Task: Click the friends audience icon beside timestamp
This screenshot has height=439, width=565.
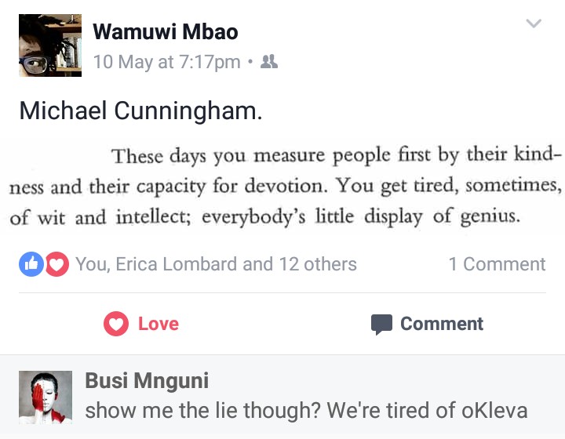Action: (x=269, y=61)
